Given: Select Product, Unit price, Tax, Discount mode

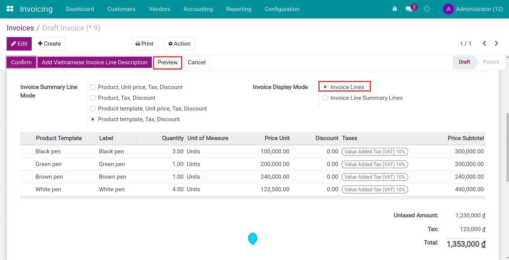Looking at the screenshot, I should tap(93, 87).
